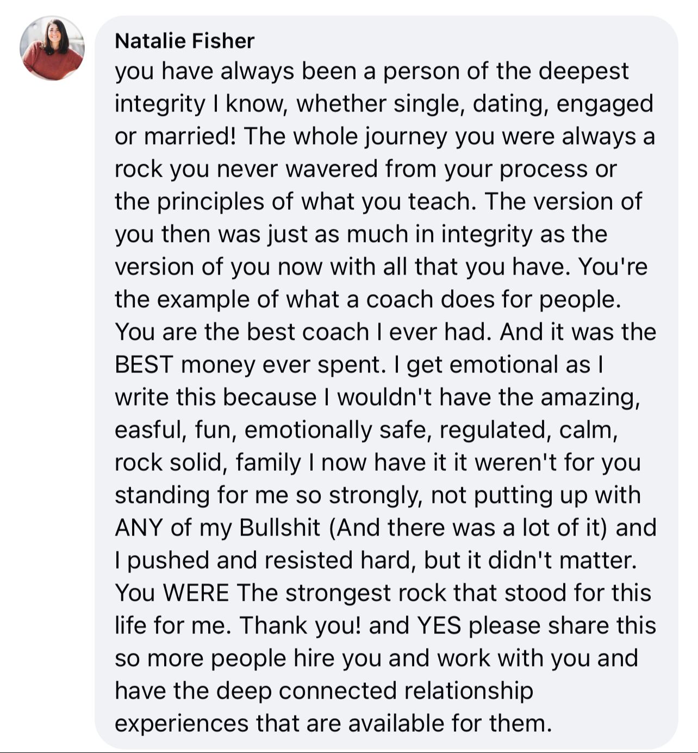Click the word 'Bullshit' in the comment
Screen dimensions: 698x753
pos(279,528)
